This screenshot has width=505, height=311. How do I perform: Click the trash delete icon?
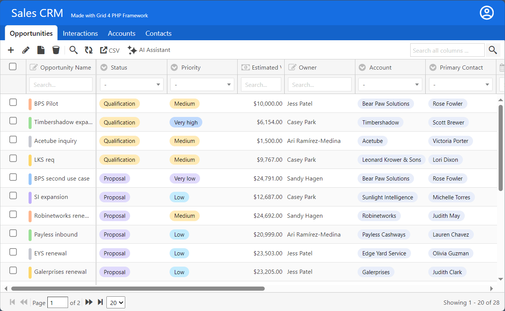point(56,50)
